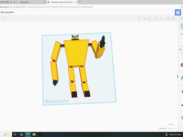Open the Temps to drop weather widget
This screenshot has width=183, height=137.
point(173,134)
